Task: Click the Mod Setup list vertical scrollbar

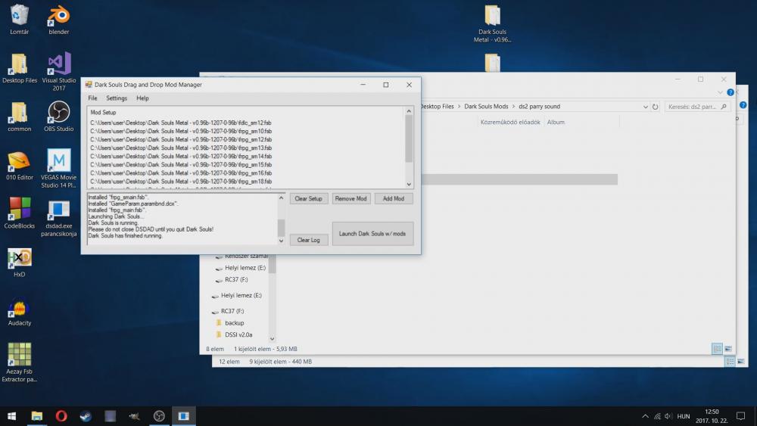Action: (x=409, y=140)
